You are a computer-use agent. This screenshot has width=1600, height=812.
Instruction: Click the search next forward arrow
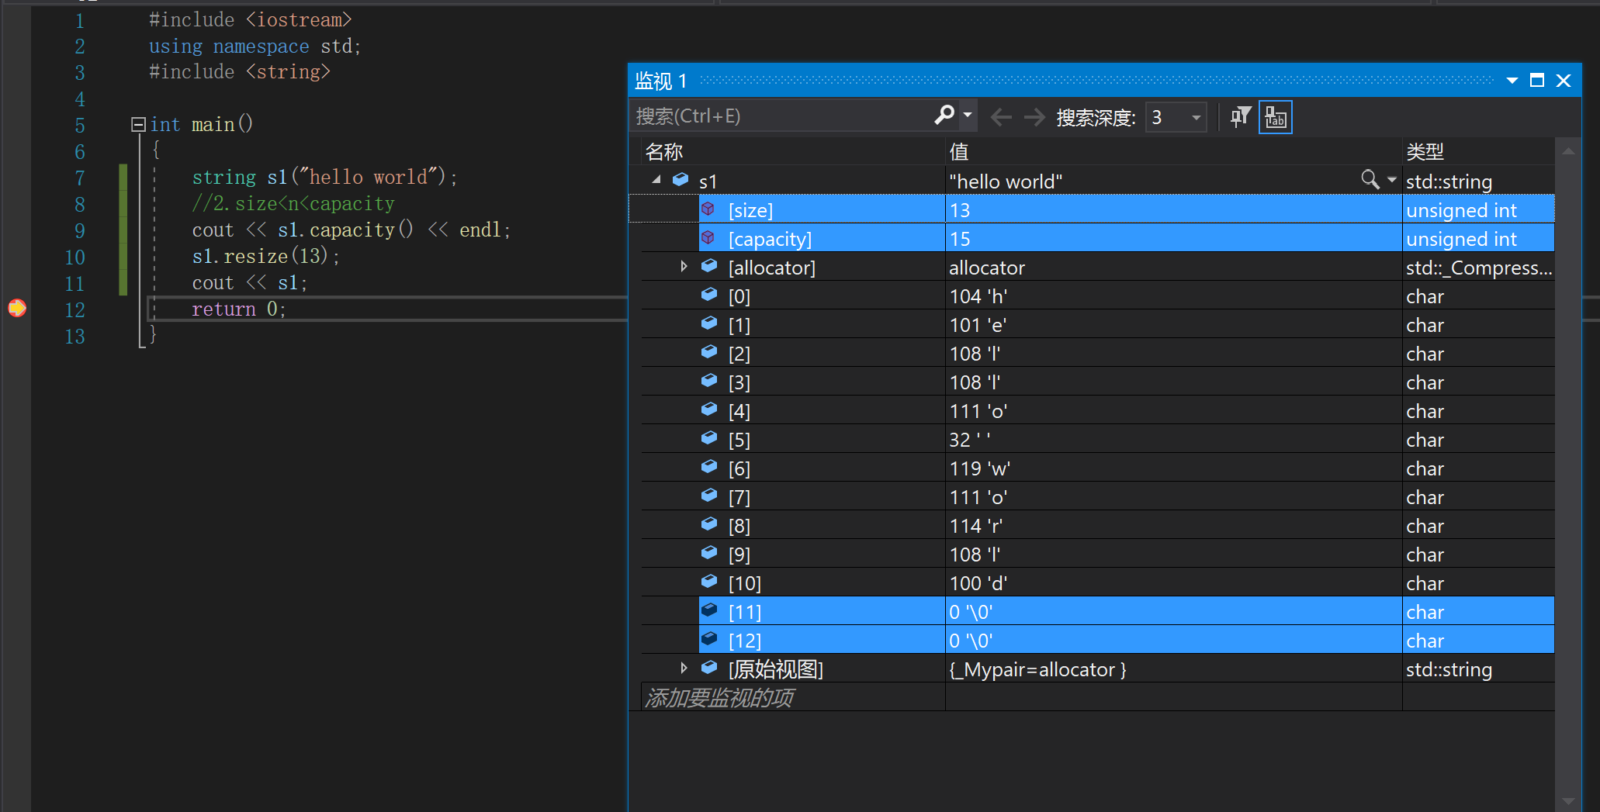click(x=1034, y=117)
